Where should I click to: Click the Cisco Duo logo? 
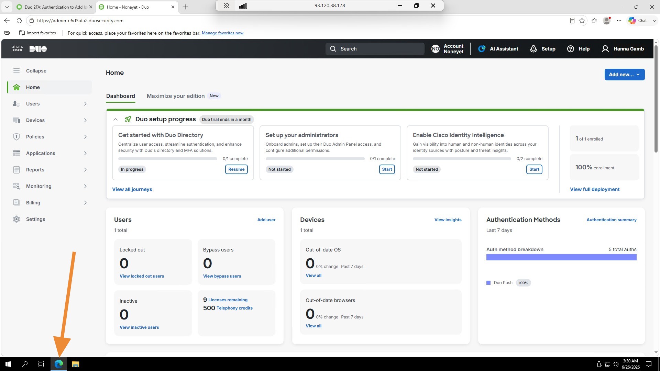29,49
